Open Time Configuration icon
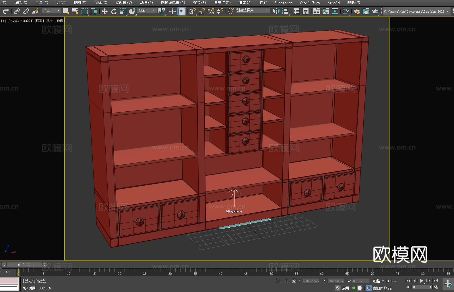Image resolution: width=454 pixels, height=292 pixels. coord(436,287)
